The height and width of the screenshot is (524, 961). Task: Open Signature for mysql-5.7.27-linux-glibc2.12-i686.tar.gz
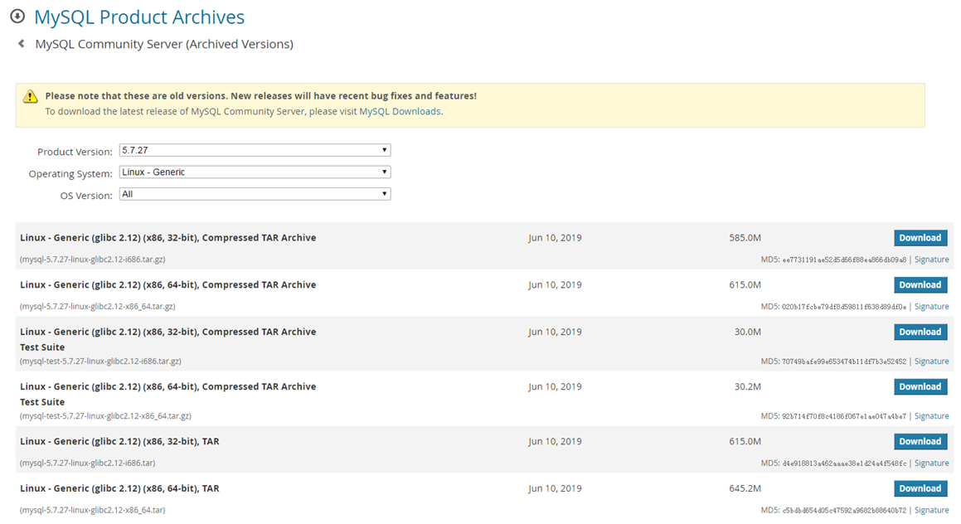pos(932,260)
